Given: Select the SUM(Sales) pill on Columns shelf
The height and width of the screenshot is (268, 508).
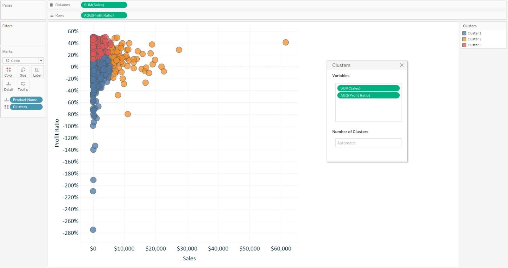Looking at the screenshot, I should [x=104, y=5].
